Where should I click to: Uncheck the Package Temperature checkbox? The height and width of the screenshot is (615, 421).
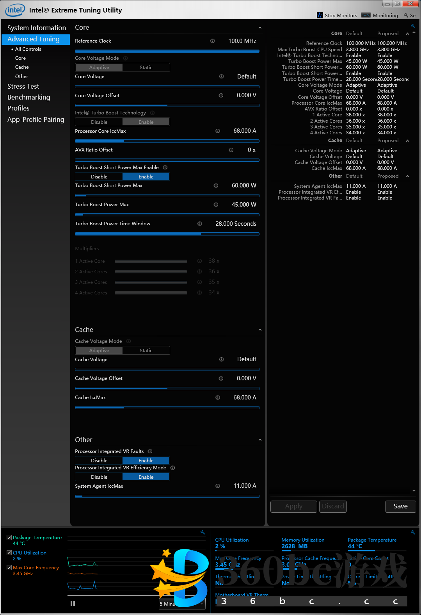pyautogui.click(x=9, y=538)
